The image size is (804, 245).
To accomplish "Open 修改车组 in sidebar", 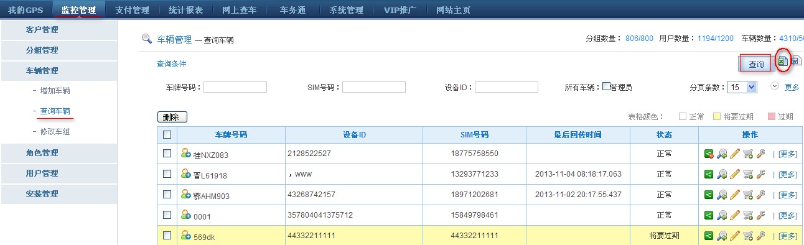I will 55,132.
